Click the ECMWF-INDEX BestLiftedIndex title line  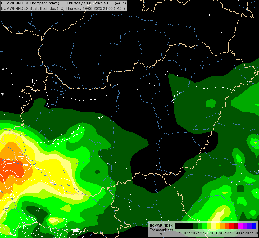coord(63,8)
